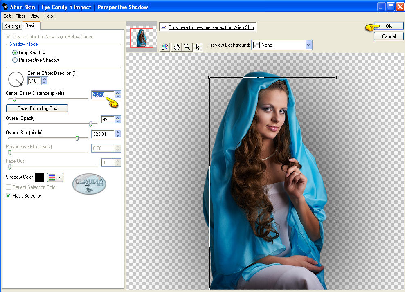Open the black Shadow Color swatch
This screenshot has height=292, width=405.
click(40, 177)
